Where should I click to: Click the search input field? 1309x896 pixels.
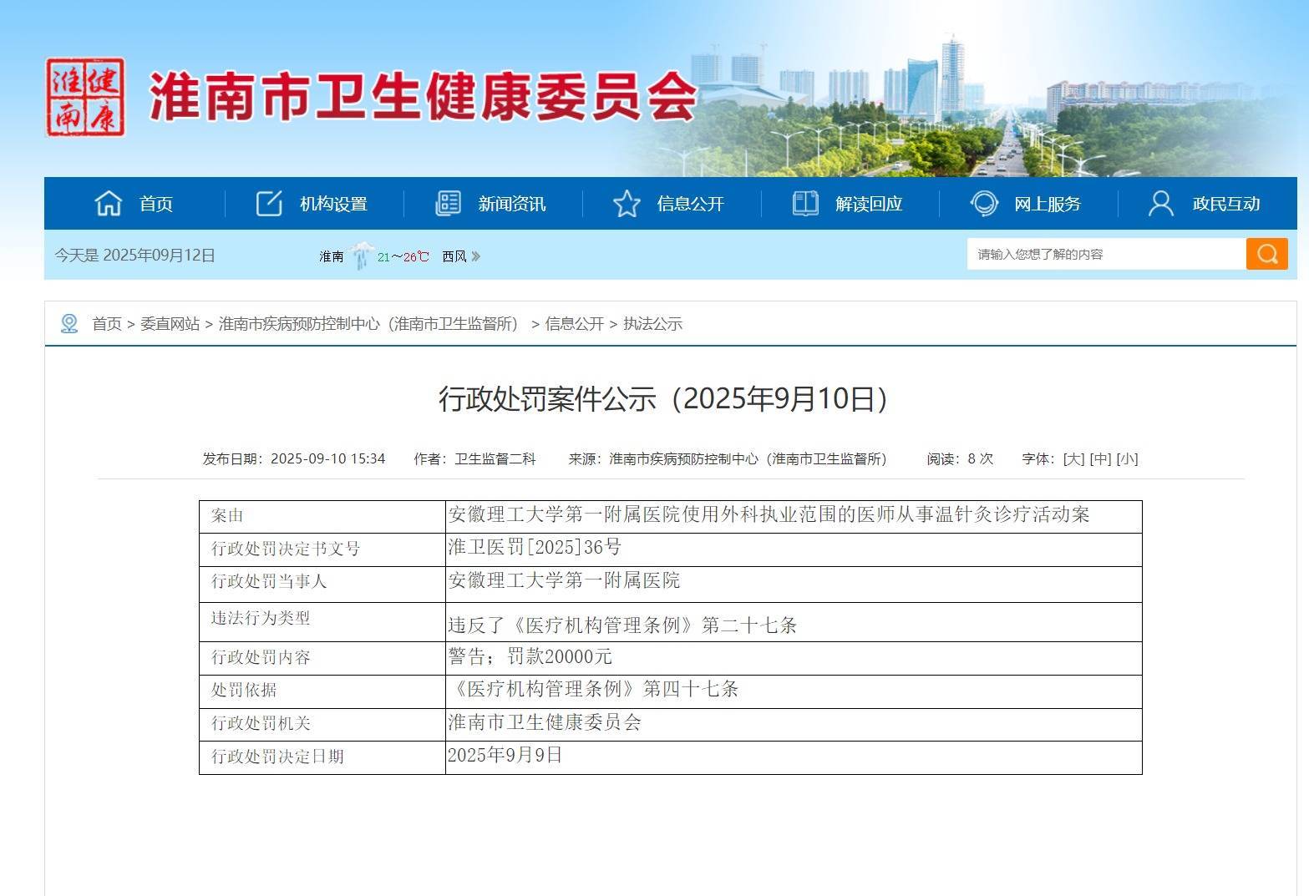coord(1103,254)
